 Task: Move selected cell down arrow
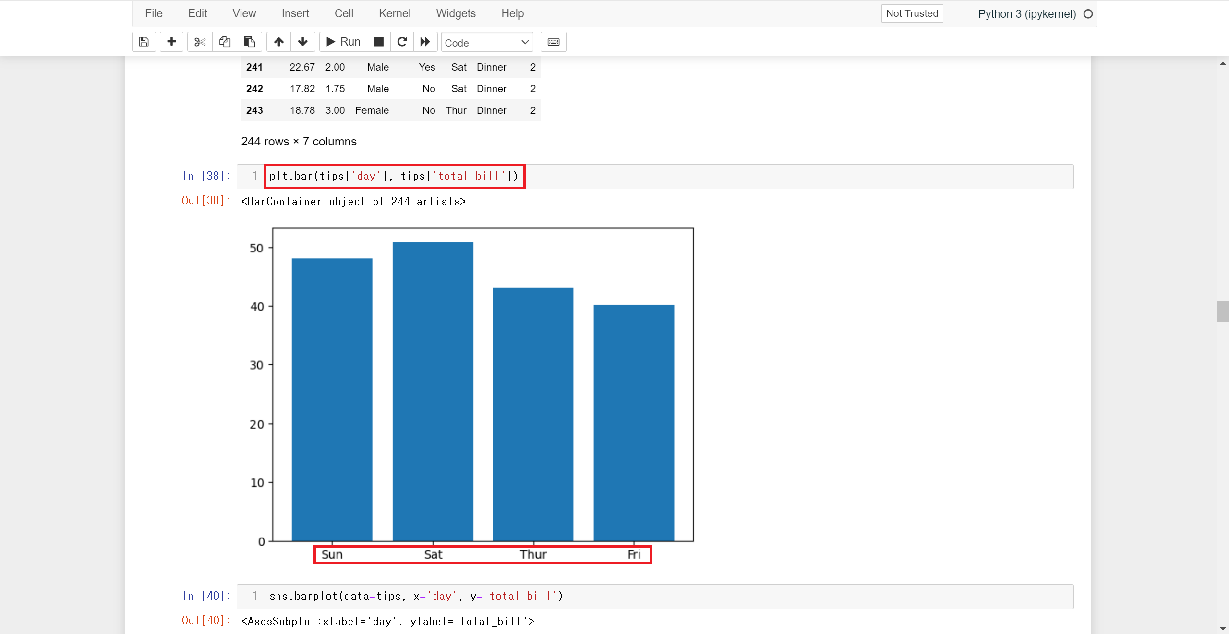pos(302,42)
